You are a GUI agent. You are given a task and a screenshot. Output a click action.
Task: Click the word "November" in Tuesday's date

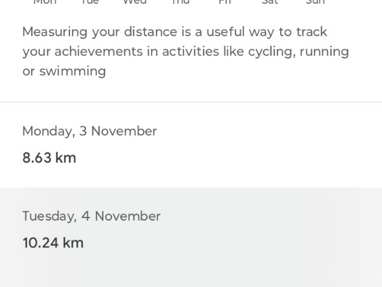127,216
